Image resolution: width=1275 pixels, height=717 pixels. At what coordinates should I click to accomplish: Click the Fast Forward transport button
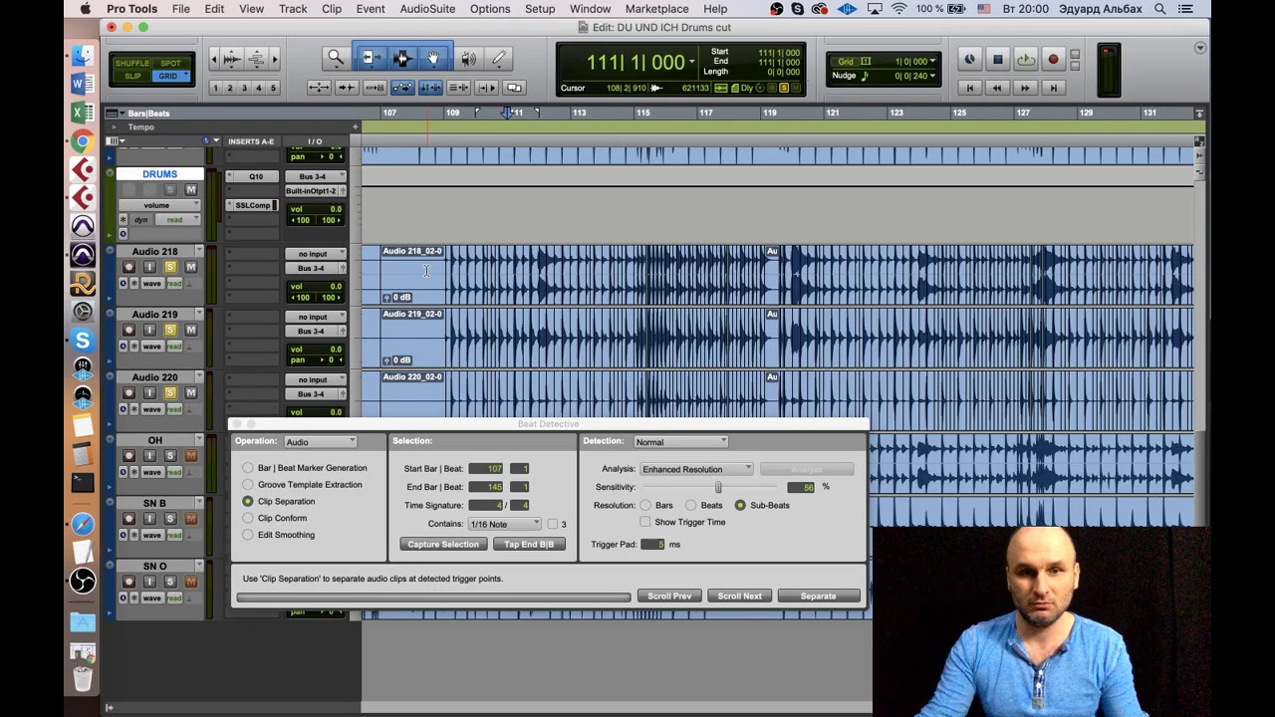tap(1025, 88)
